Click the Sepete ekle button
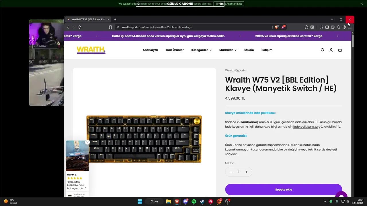This screenshot has width=367, height=206. (284, 189)
